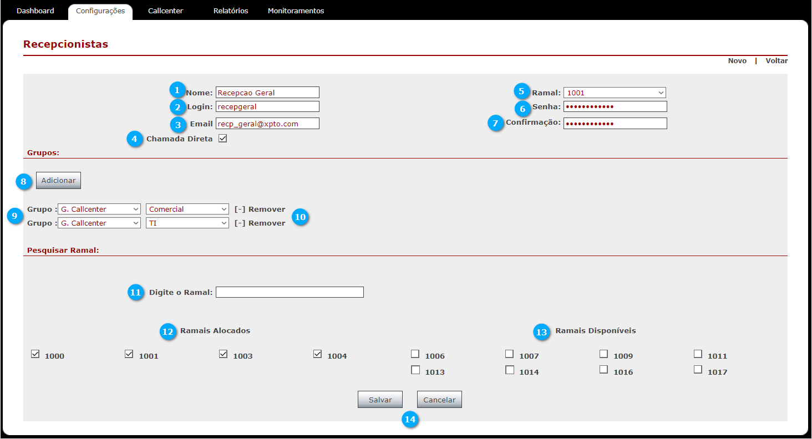Check available ramal 1014
The width and height of the screenshot is (812, 439).
coord(509,370)
